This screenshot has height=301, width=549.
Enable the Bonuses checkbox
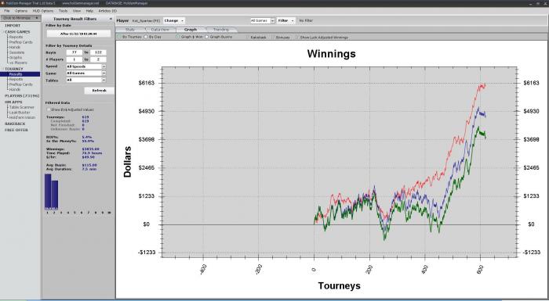273,37
